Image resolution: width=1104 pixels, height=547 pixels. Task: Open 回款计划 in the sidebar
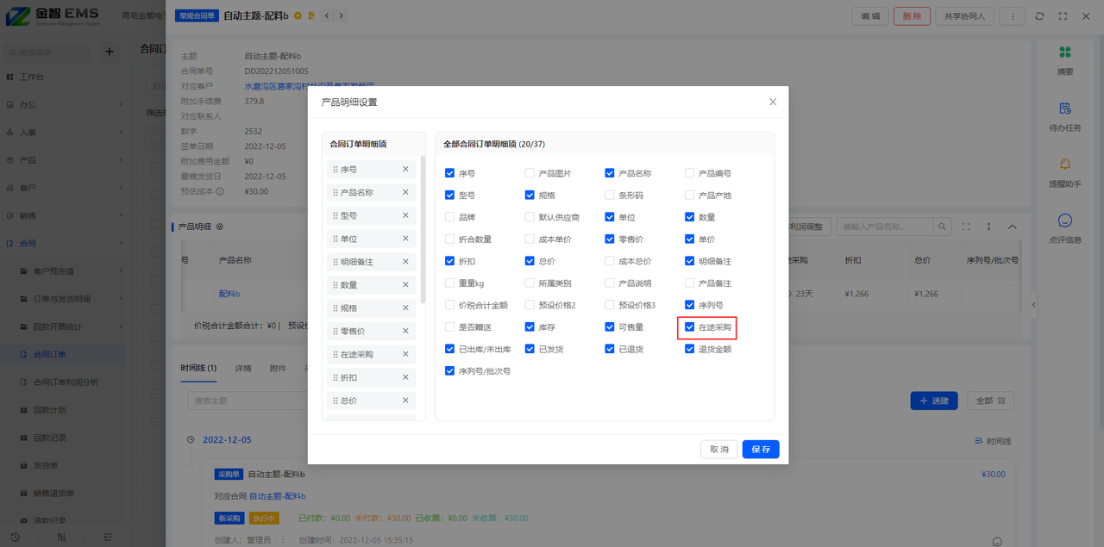(x=62, y=410)
